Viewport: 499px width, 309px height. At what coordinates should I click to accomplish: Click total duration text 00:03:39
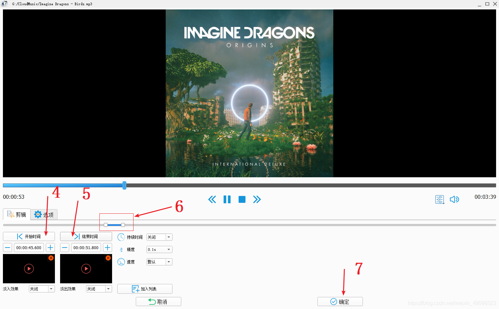click(x=485, y=197)
